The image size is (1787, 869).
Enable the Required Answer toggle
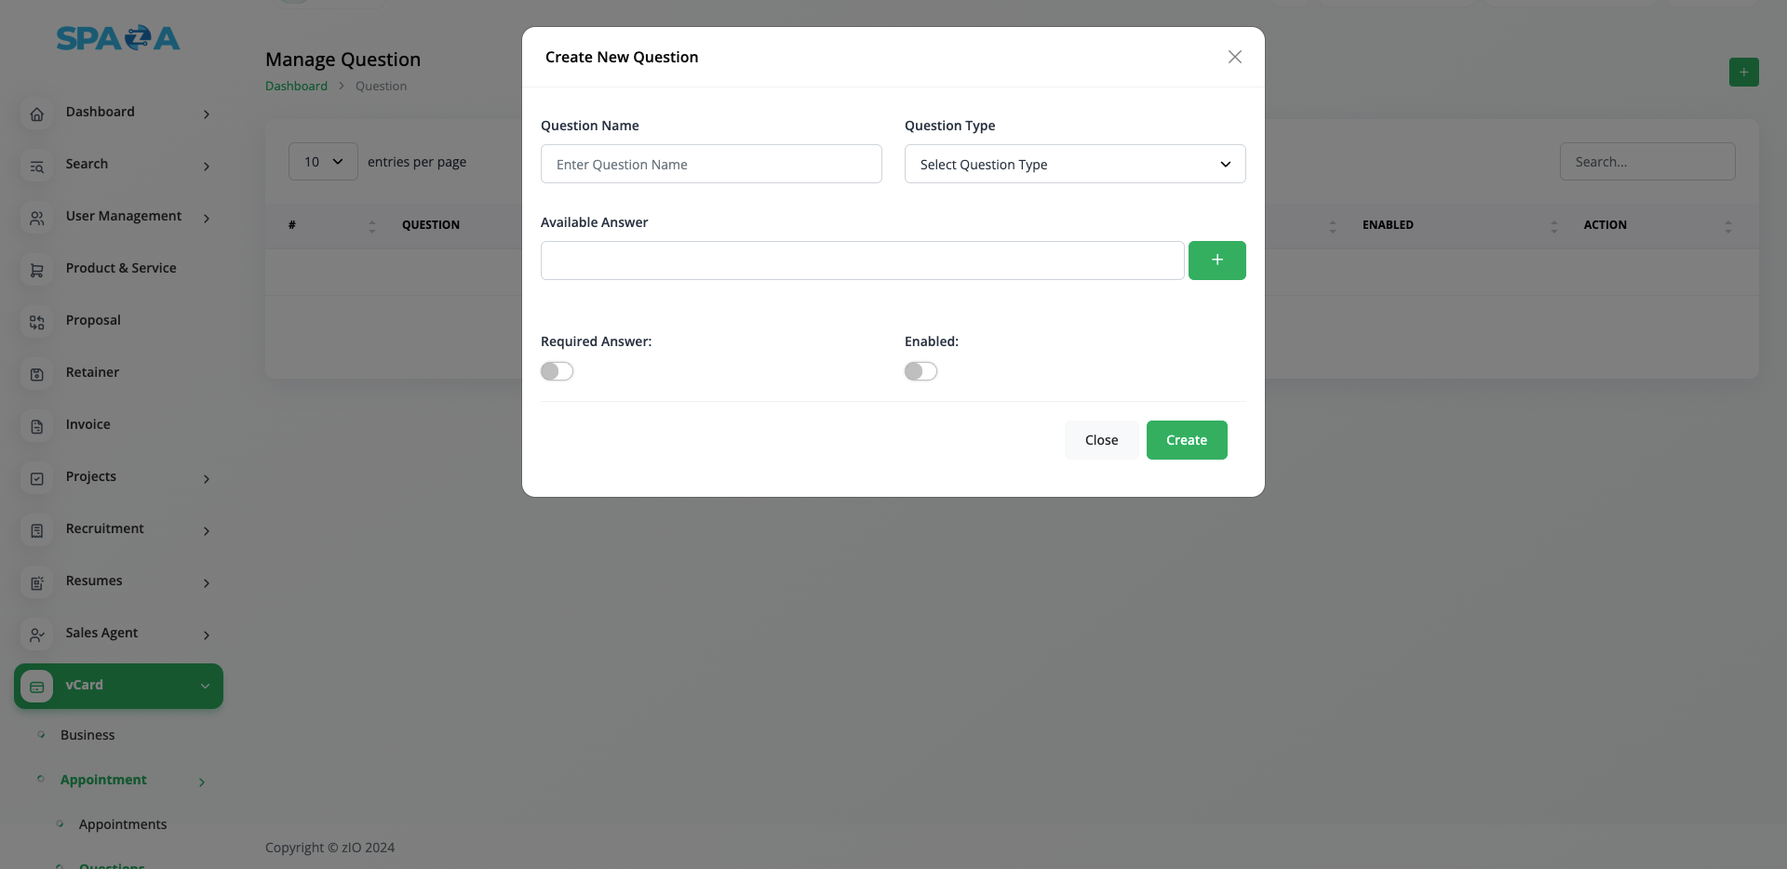pyautogui.click(x=557, y=371)
